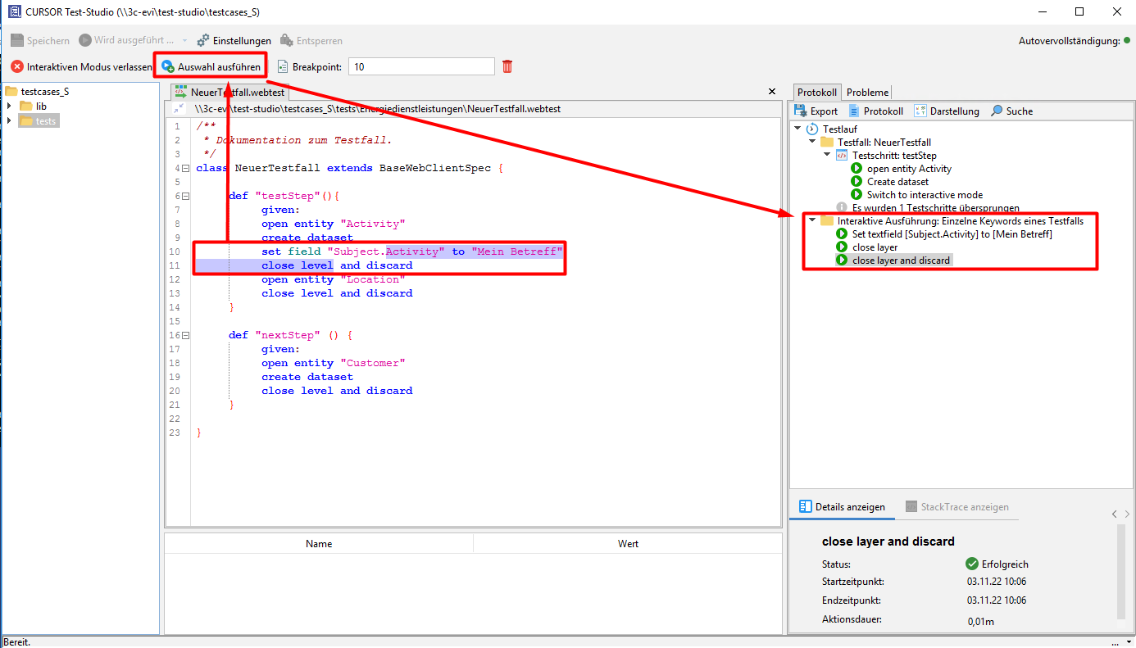This screenshot has width=1136, height=648.
Task: Collapse Interaktive Ausführung group node
Action: 812,220
